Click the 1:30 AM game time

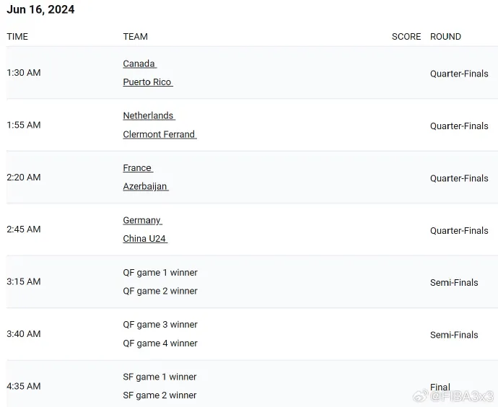click(24, 73)
